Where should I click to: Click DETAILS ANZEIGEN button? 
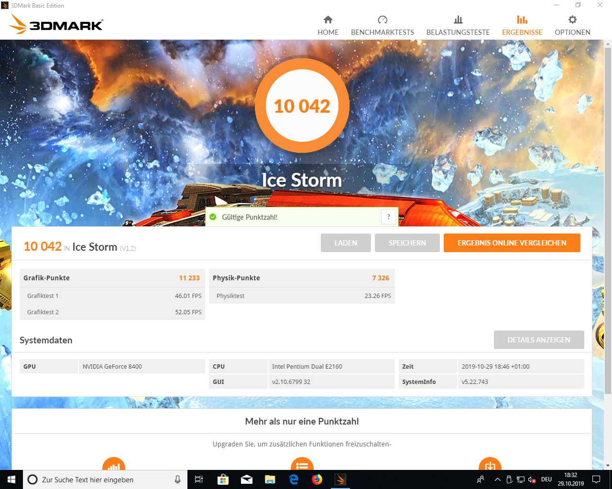[539, 340]
